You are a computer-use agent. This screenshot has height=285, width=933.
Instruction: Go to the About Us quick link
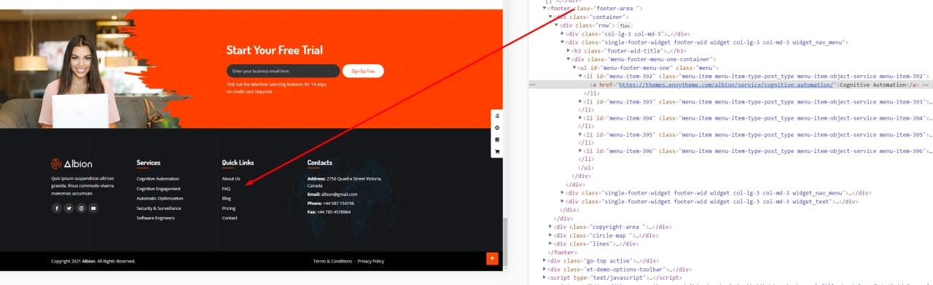point(231,179)
